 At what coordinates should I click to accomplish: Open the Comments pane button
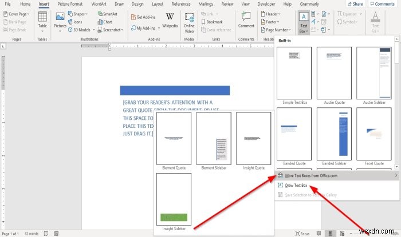tap(382, 4)
